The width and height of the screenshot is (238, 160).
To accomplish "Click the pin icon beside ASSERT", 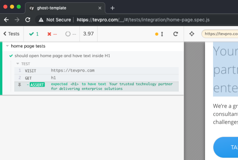I will pyautogui.click(x=19, y=85).
